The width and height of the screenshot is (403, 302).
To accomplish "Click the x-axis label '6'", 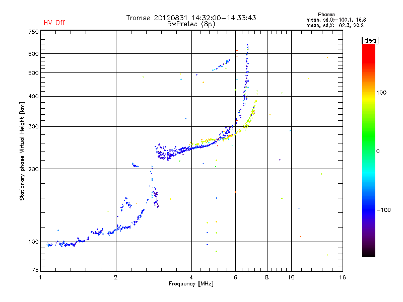I will 235,277.
